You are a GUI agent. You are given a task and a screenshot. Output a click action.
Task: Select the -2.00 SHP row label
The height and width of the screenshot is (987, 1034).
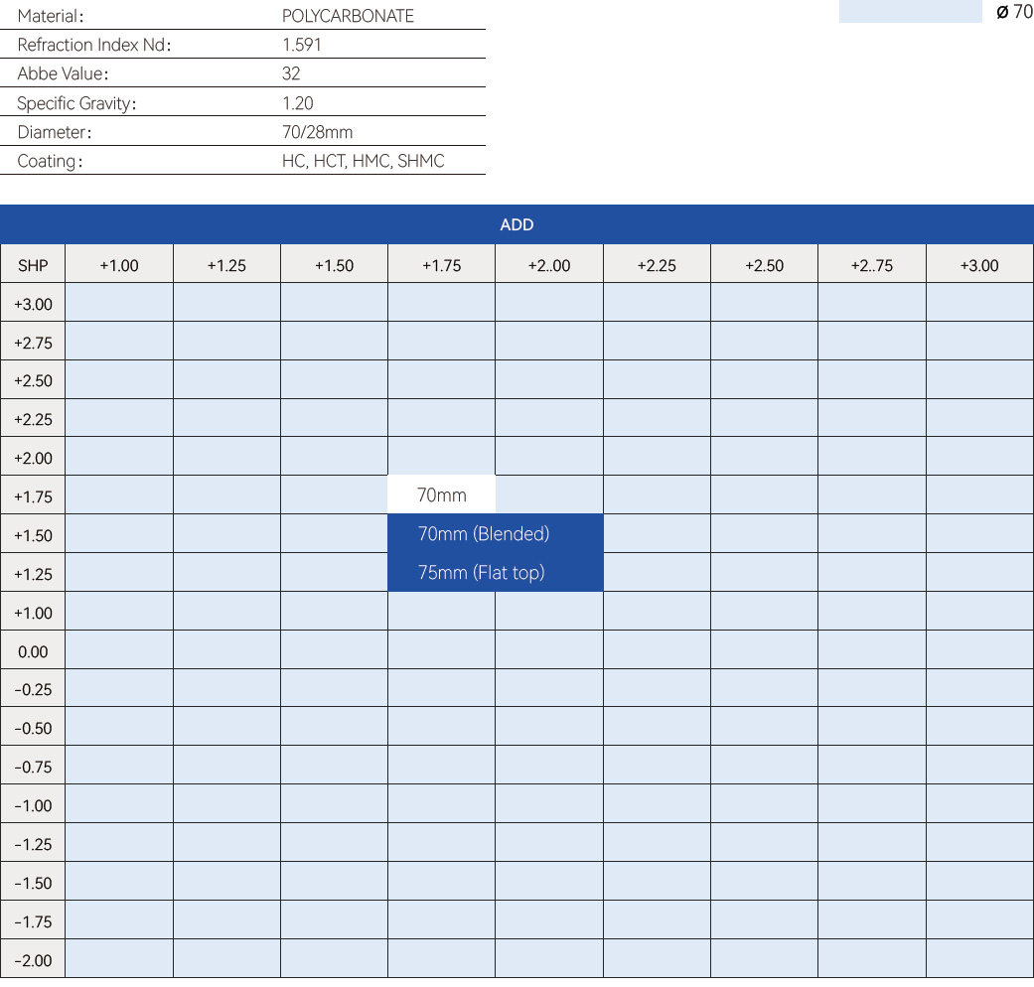pos(33,961)
